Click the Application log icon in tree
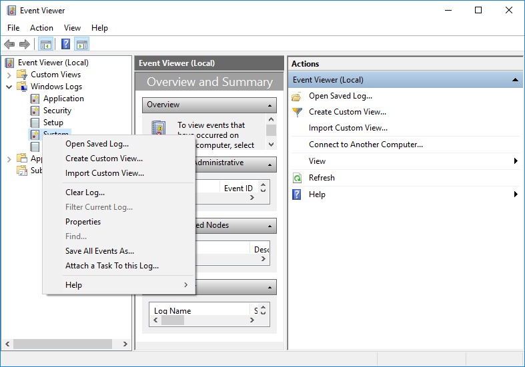 [35, 99]
